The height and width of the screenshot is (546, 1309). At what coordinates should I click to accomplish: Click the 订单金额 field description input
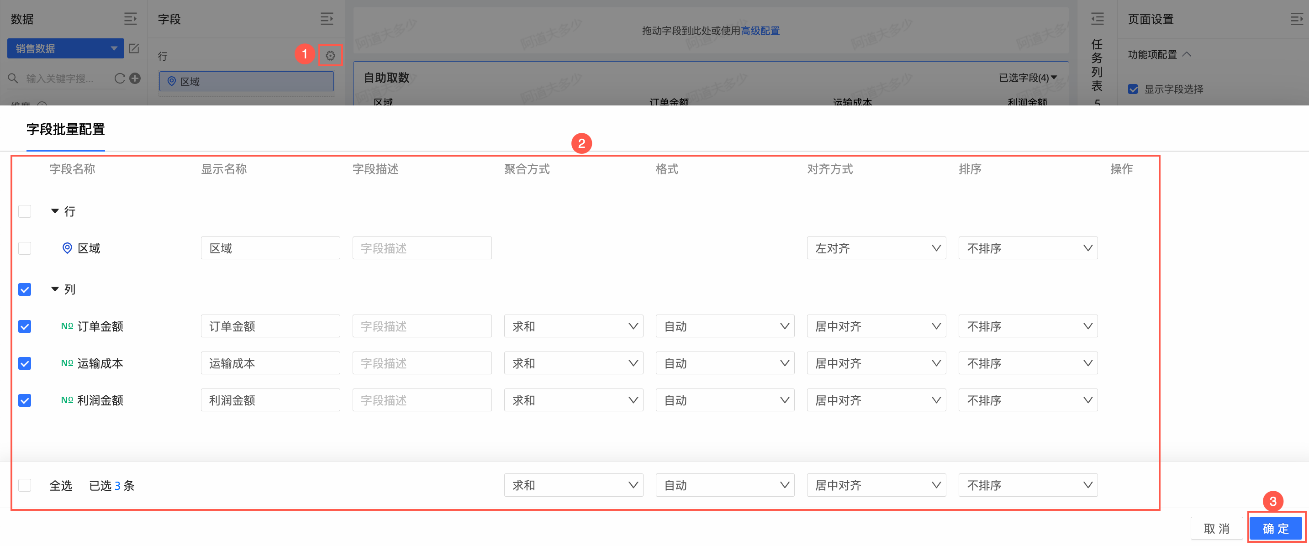[422, 326]
